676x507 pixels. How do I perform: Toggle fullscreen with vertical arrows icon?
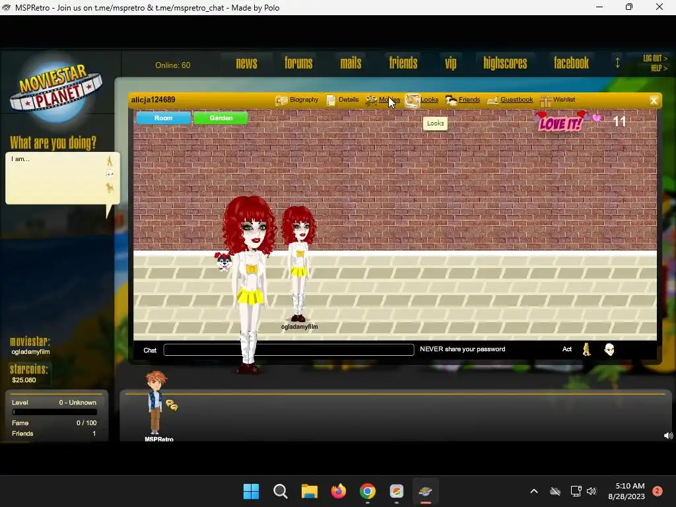[x=617, y=63]
